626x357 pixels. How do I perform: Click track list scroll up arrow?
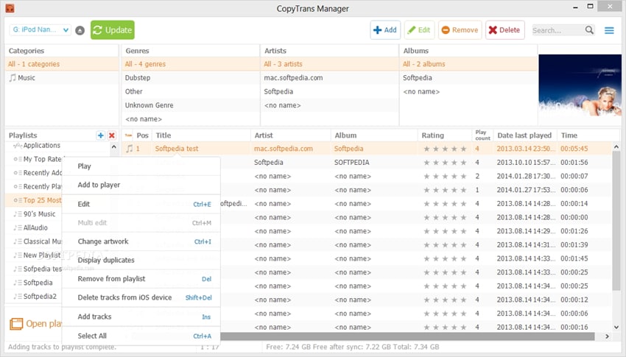(x=616, y=146)
